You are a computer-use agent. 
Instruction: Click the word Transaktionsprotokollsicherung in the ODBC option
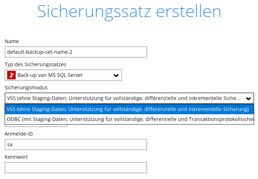point(221,119)
